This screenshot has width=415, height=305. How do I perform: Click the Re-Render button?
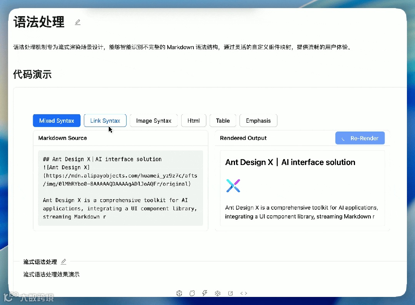[x=360, y=138]
